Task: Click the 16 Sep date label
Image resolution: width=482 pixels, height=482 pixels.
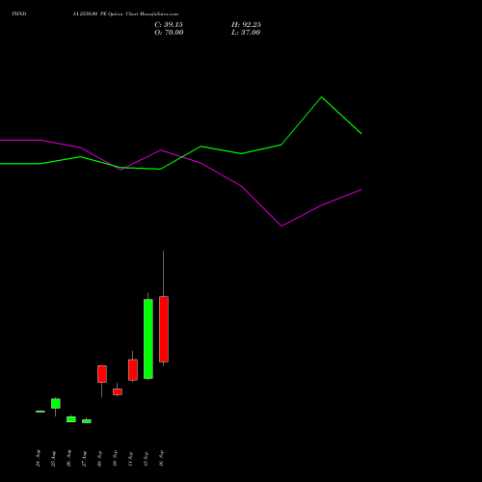Action: (x=161, y=458)
